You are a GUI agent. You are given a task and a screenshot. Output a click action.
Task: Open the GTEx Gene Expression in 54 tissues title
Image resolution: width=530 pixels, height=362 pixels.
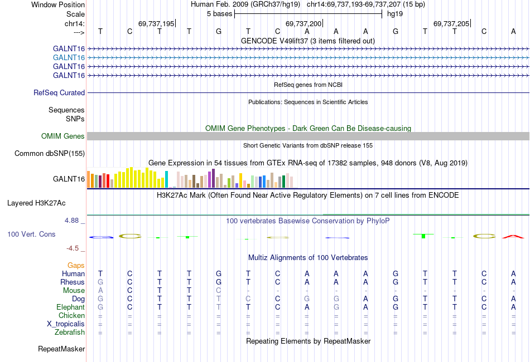pos(308,163)
